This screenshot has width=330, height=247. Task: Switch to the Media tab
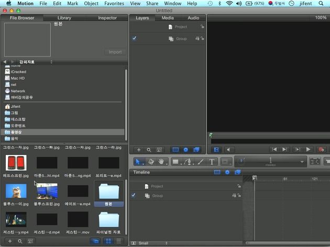tap(168, 18)
